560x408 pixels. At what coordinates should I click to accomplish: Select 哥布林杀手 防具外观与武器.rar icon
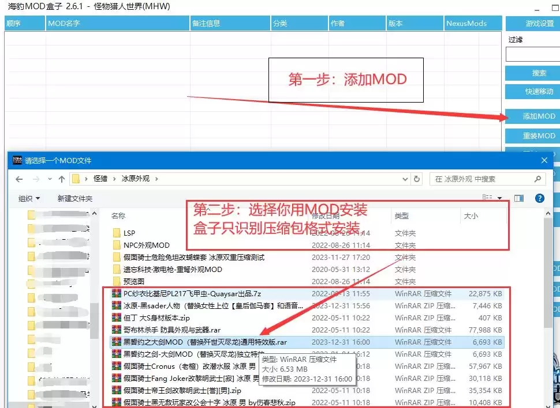pyautogui.click(x=117, y=330)
